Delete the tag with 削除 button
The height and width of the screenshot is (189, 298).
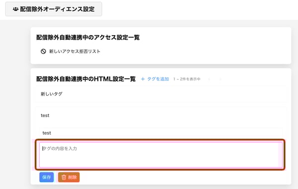[69, 177]
